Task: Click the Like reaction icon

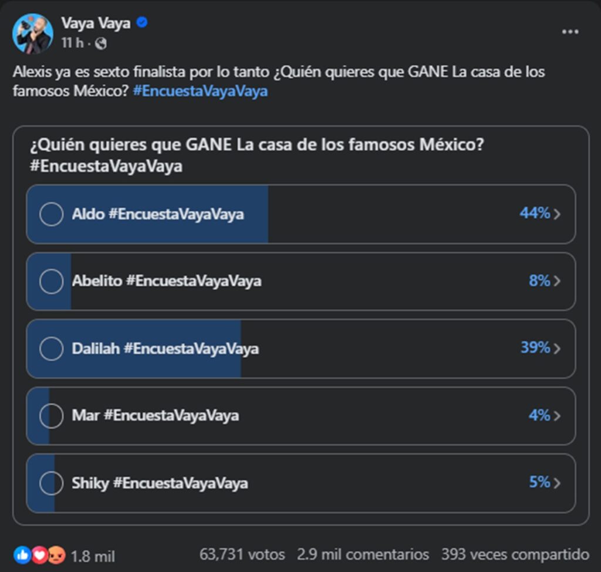Action: coord(22,554)
